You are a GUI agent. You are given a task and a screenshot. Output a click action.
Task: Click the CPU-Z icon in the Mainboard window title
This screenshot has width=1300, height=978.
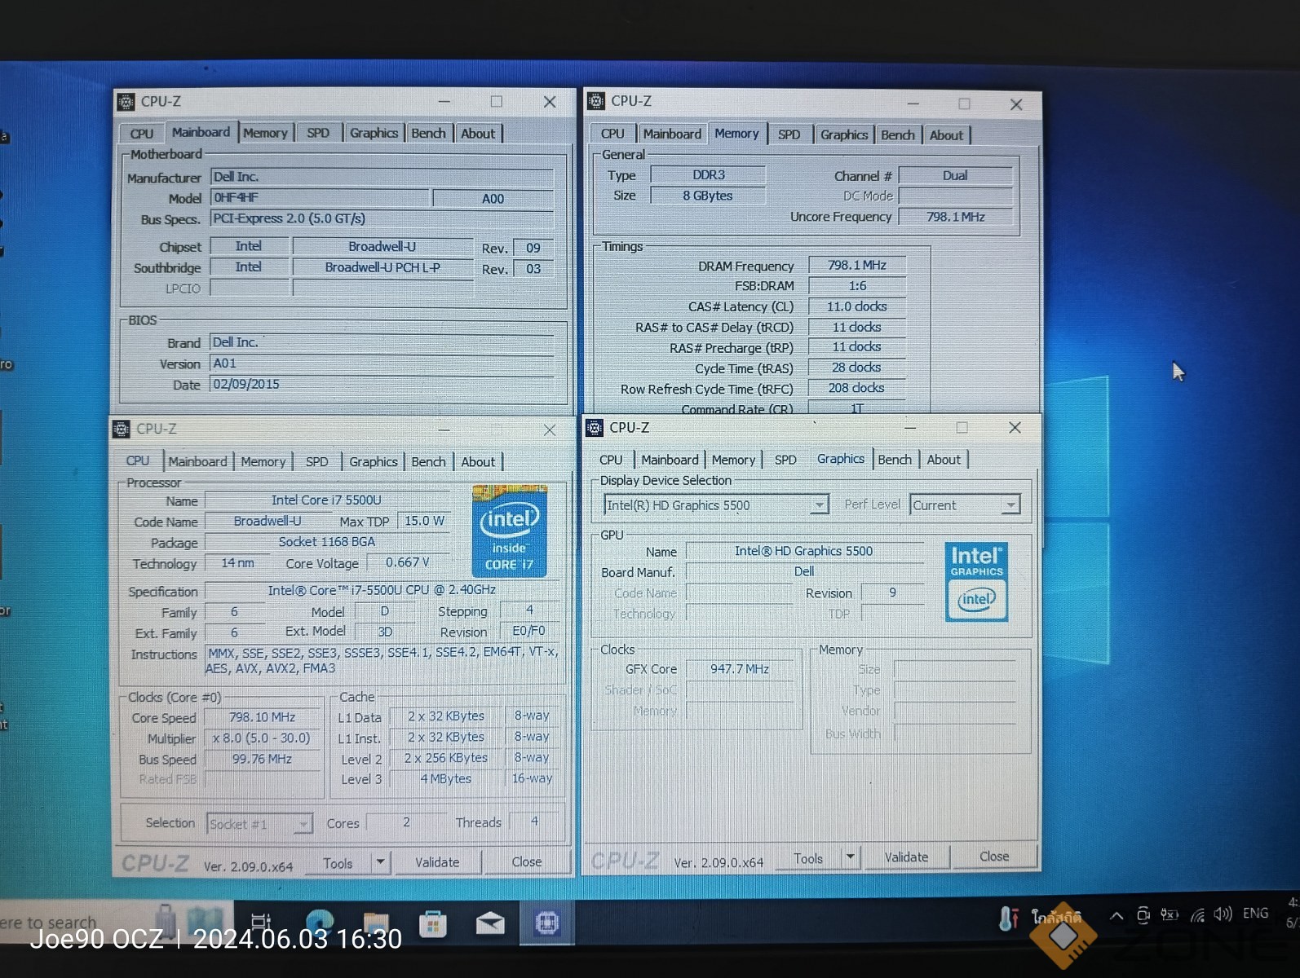126,102
